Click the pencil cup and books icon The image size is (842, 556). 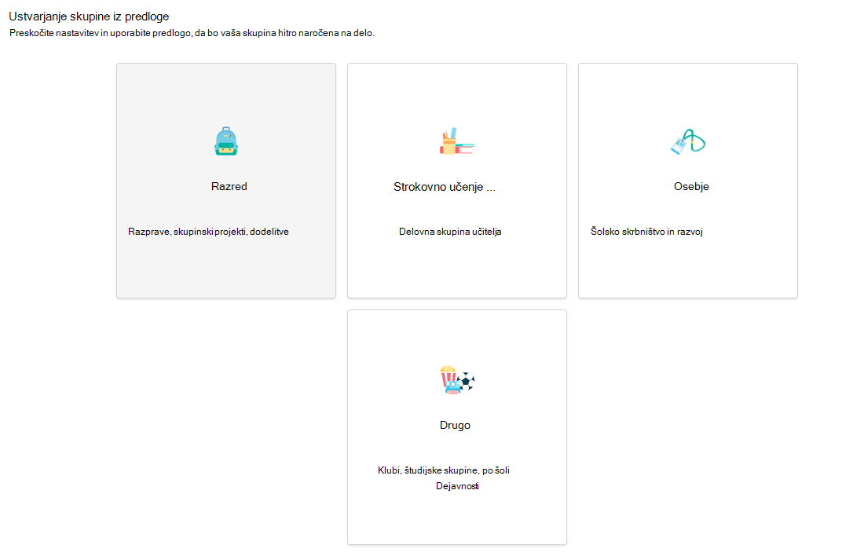[x=456, y=141]
